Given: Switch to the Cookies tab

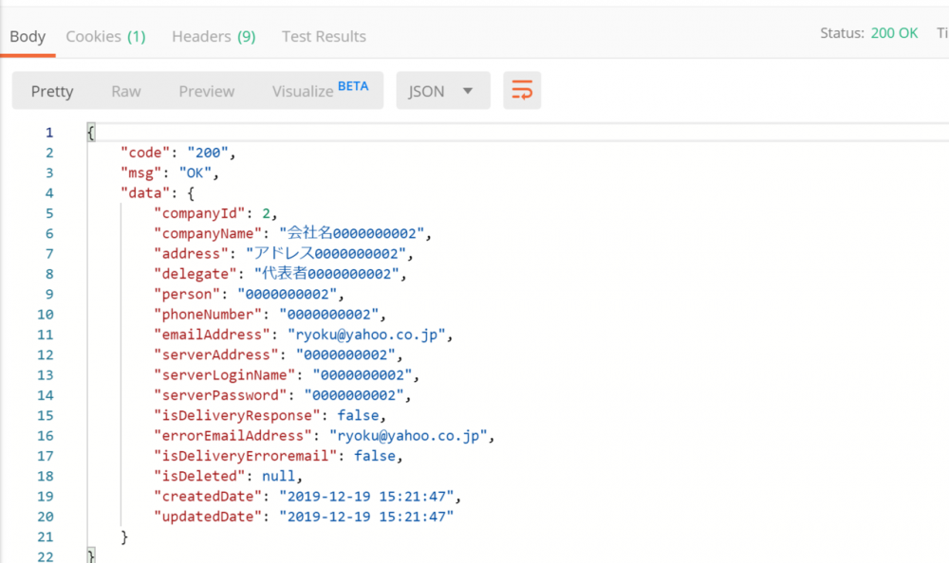Looking at the screenshot, I should (x=93, y=36).
